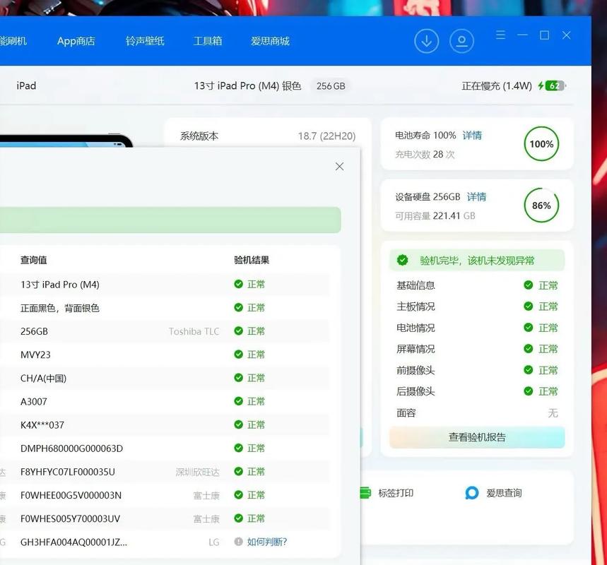Screen dimensions: 607x565
Task: Click the 查询值 column header
Action: pos(34,260)
